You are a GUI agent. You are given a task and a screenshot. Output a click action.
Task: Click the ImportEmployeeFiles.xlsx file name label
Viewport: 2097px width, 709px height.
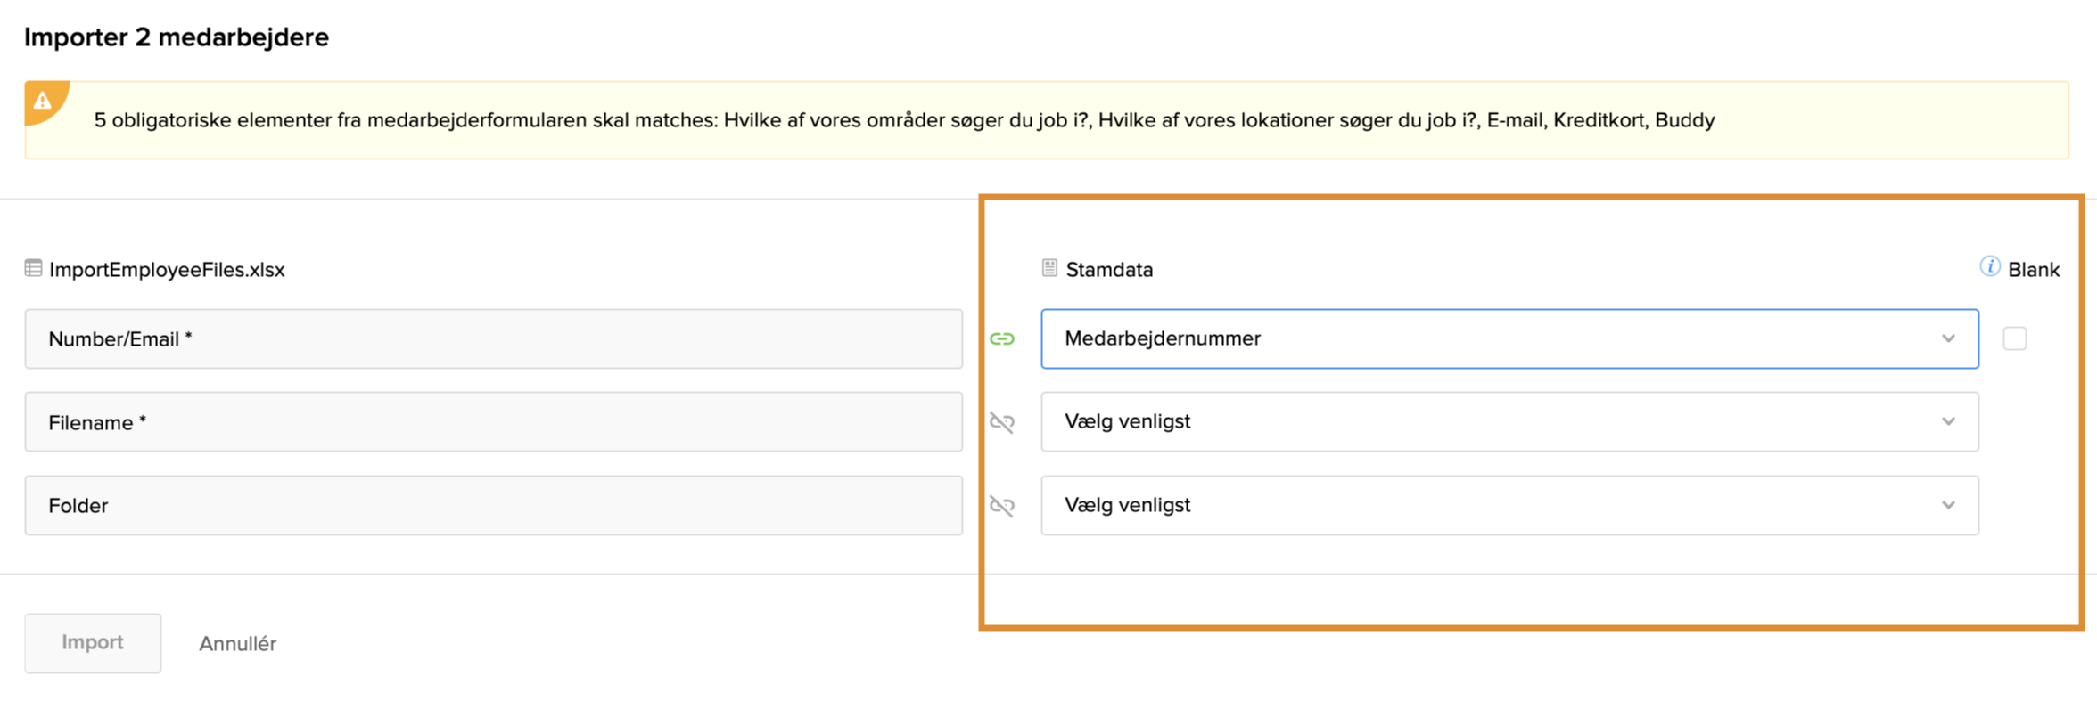pos(167,270)
